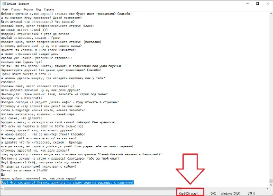Minimize the Notepad window
273x196 pixels.
(x=247, y=4)
